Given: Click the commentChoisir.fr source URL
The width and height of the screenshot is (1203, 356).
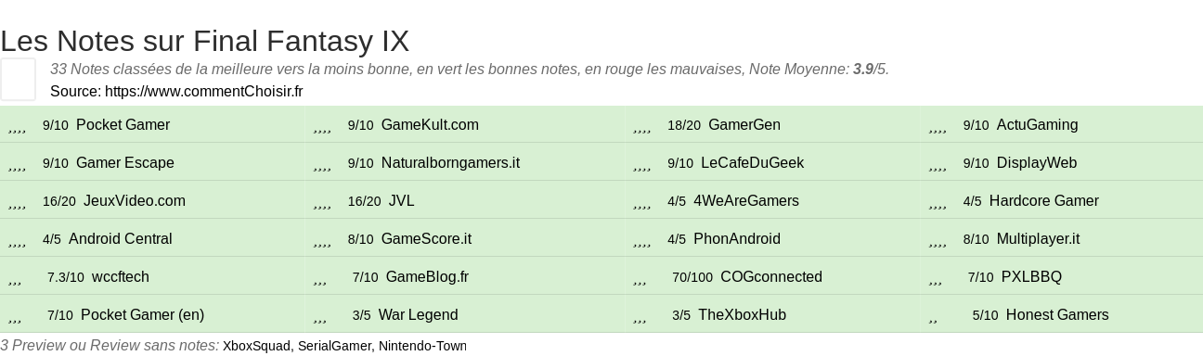Looking at the screenshot, I should point(203,91).
